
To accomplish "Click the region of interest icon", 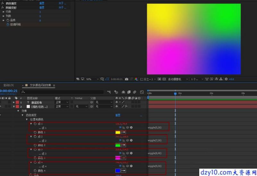I will tap(107, 79).
